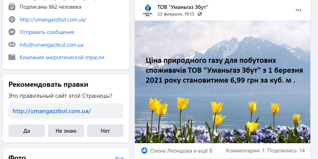318x159 pixels.
Task: Open the ТОВ "Уманьгаз Збут" page name on post
Action: click(x=183, y=7)
